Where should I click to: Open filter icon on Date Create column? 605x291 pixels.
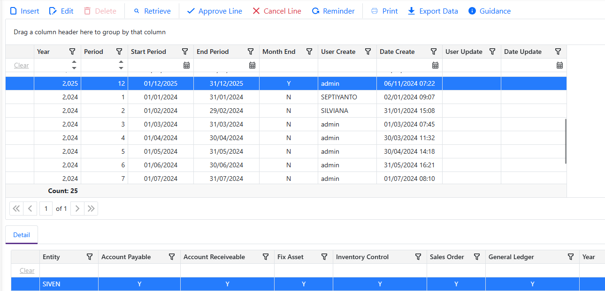pyautogui.click(x=434, y=52)
